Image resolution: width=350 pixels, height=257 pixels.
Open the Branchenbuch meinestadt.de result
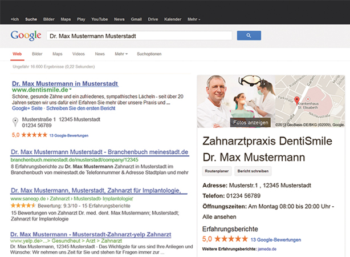pyautogui.click(x=100, y=152)
